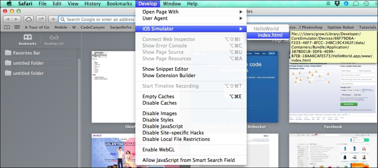Switch to the Reading List sidebar tab
Image resolution: width=378 pixels, height=168 pixels.
click(54, 40)
